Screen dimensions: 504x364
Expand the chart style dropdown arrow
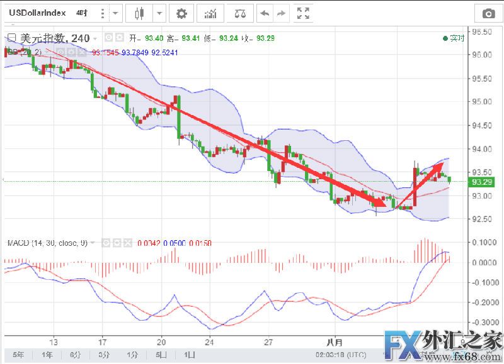point(159,13)
